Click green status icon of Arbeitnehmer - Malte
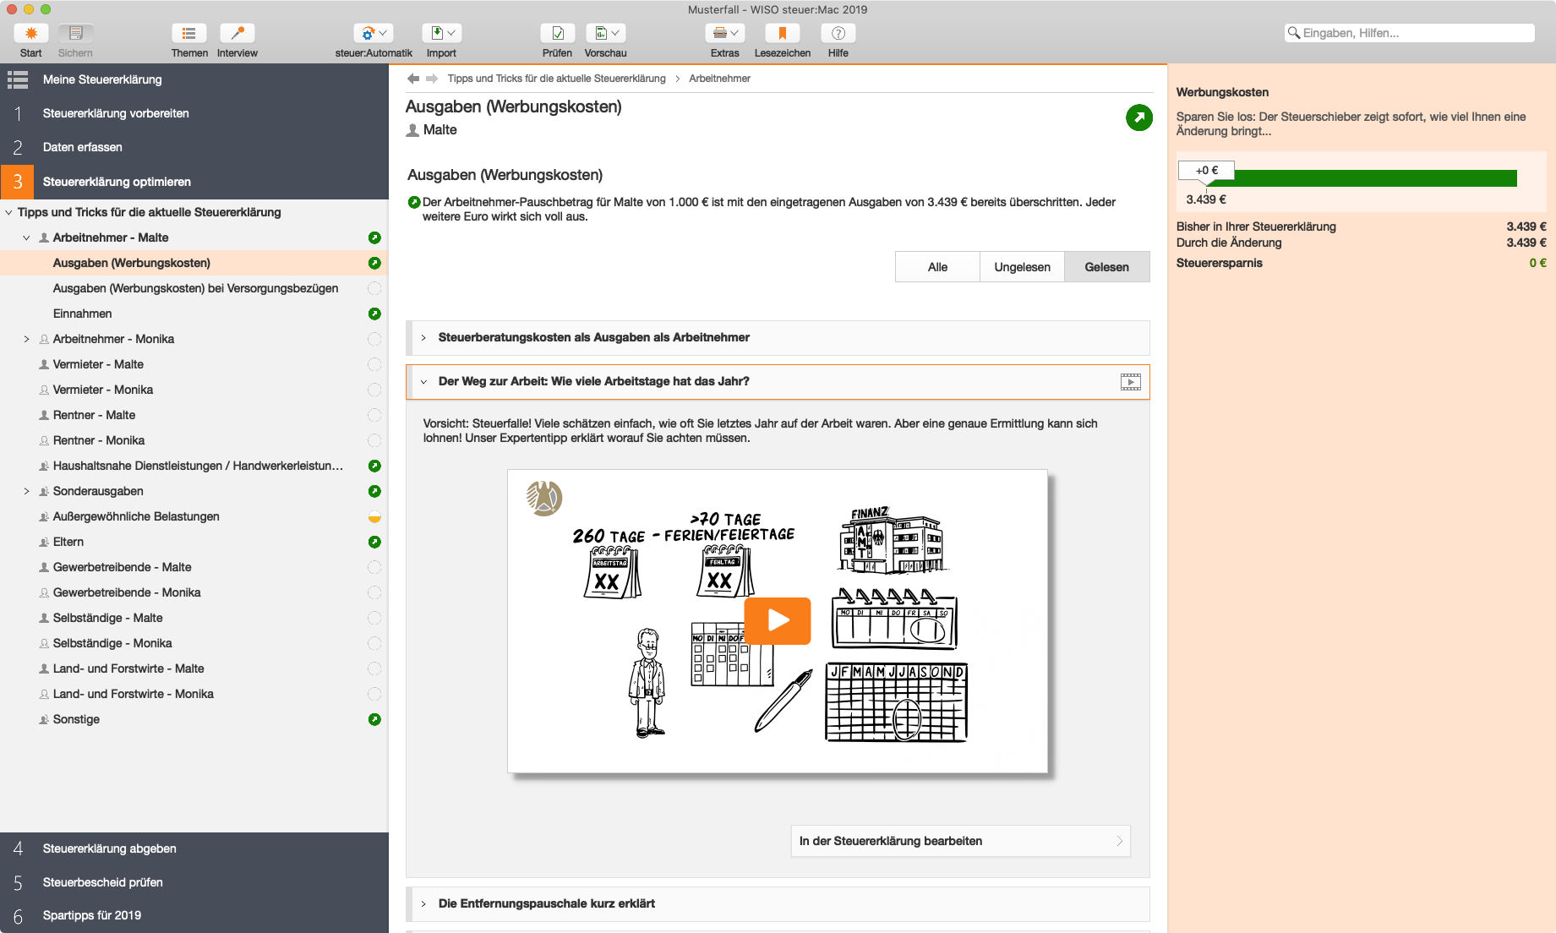 click(x=374, y=237)
